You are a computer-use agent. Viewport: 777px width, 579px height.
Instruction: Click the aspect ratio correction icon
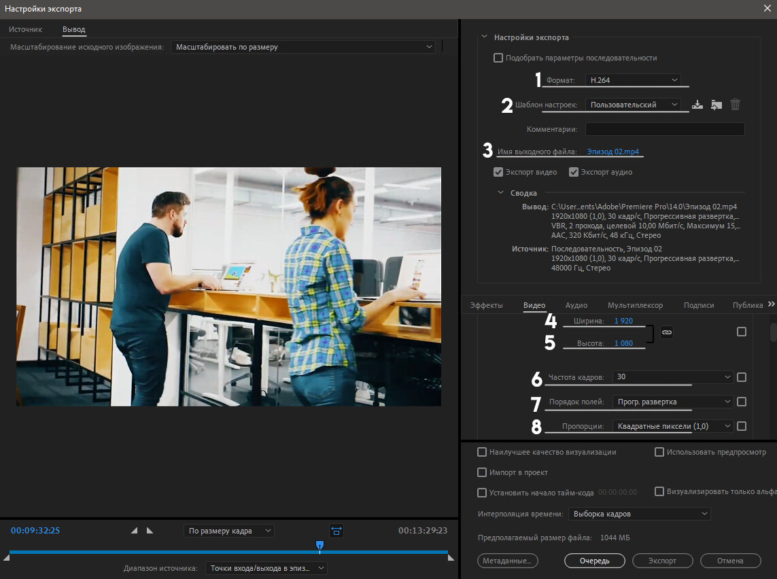click(x=336, y=530)
